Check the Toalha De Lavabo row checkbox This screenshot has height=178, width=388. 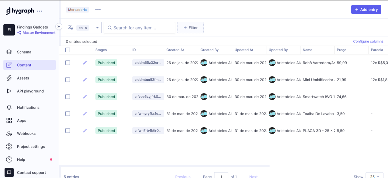click(x=67, y=113)
